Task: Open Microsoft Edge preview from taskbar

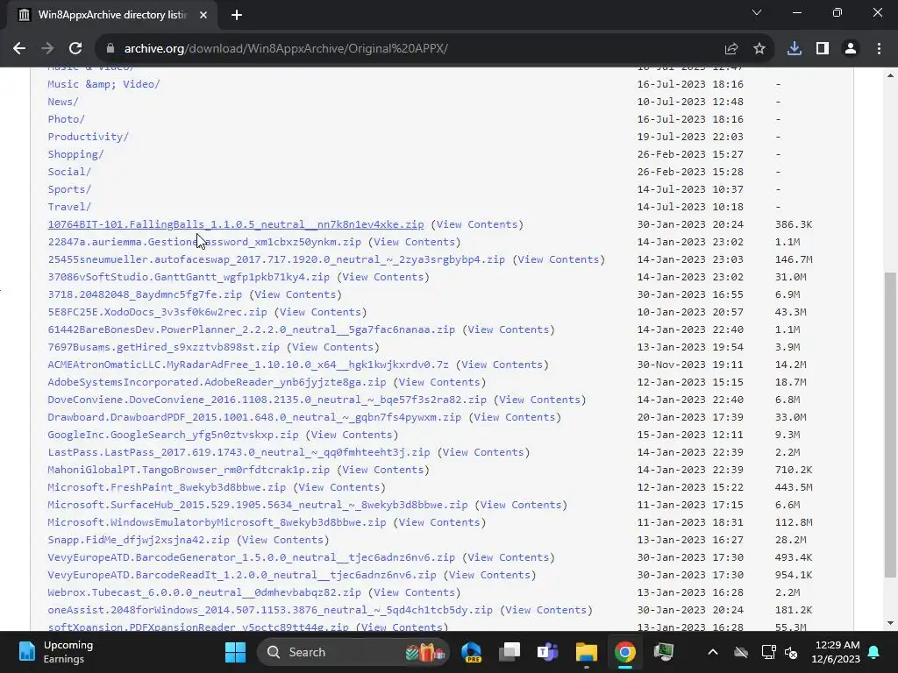Action: [x=471, y=652]
